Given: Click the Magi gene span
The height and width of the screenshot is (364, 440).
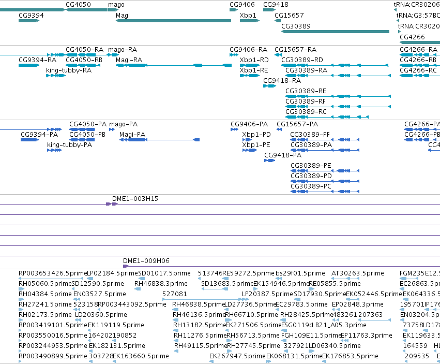Looking at the screenshot, I should click(x=173, y=21).
